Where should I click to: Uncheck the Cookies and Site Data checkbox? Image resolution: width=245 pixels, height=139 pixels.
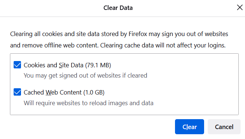pyautogui.click(x=17, y=65)
